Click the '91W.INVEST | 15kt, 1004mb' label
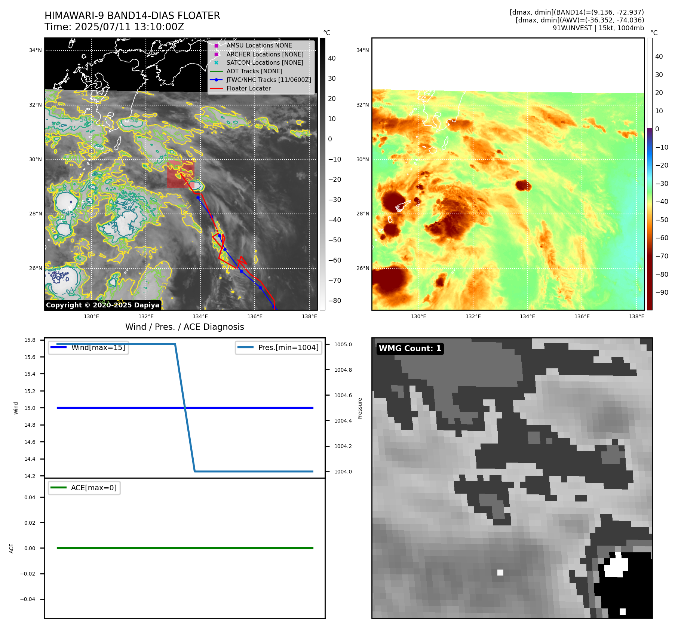The width and height of the screenshot is (678, 632). (x=598, y=28)
